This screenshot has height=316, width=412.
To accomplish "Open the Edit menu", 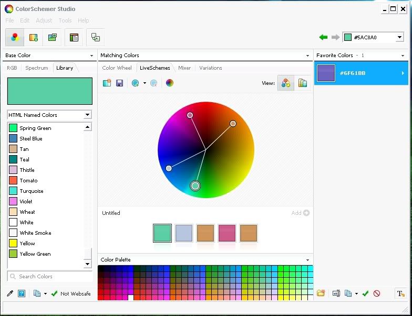I will tap(25, 20).
